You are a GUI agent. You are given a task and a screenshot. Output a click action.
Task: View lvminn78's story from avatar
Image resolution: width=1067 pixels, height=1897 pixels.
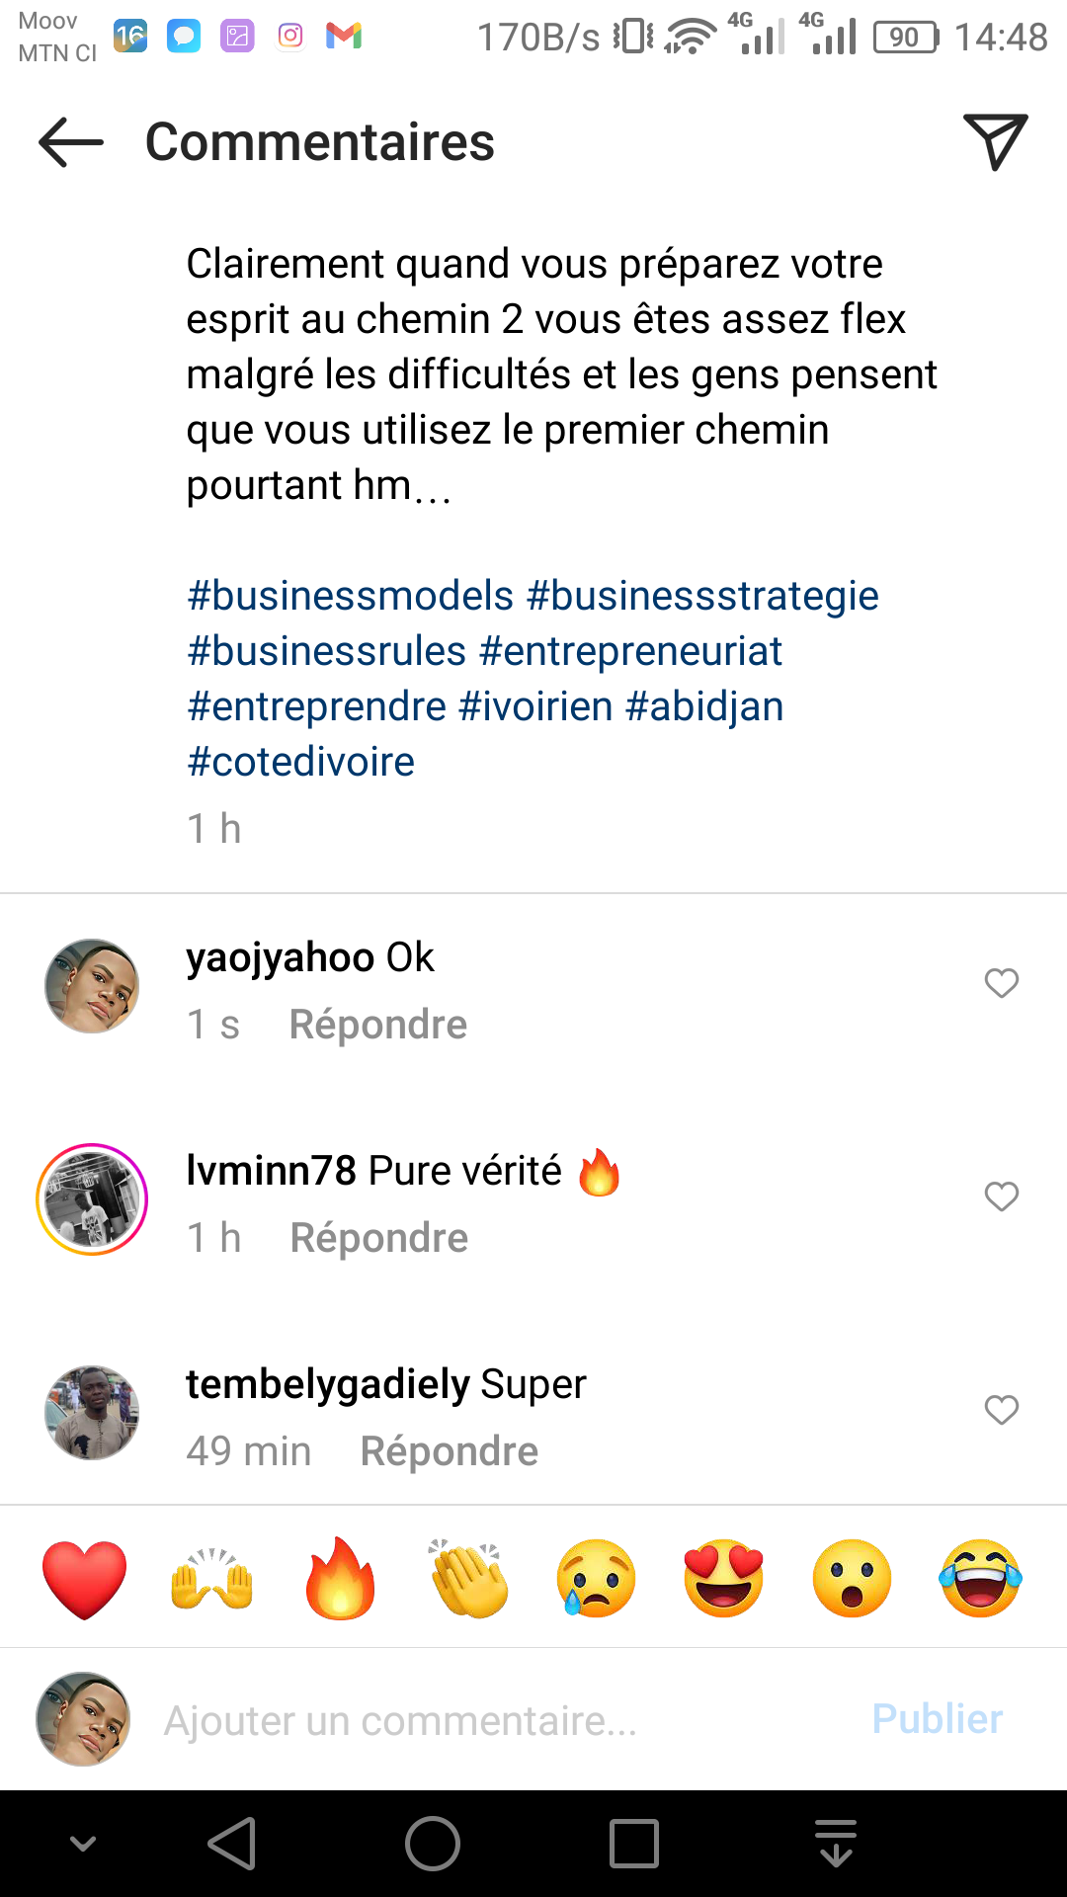click(x=92, y=1199)
